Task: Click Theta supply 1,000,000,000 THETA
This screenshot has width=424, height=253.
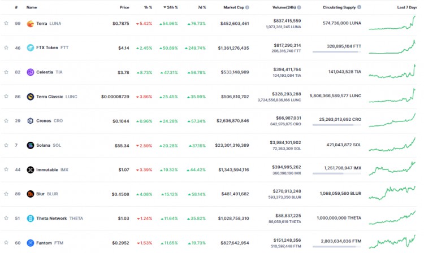Action: click(339, 217)
